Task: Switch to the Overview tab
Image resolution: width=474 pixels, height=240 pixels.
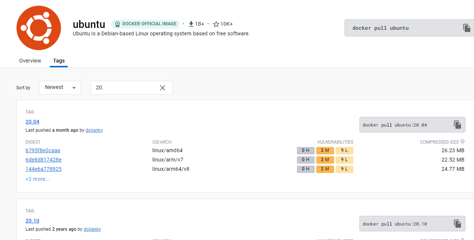Action: coord(30,61)
